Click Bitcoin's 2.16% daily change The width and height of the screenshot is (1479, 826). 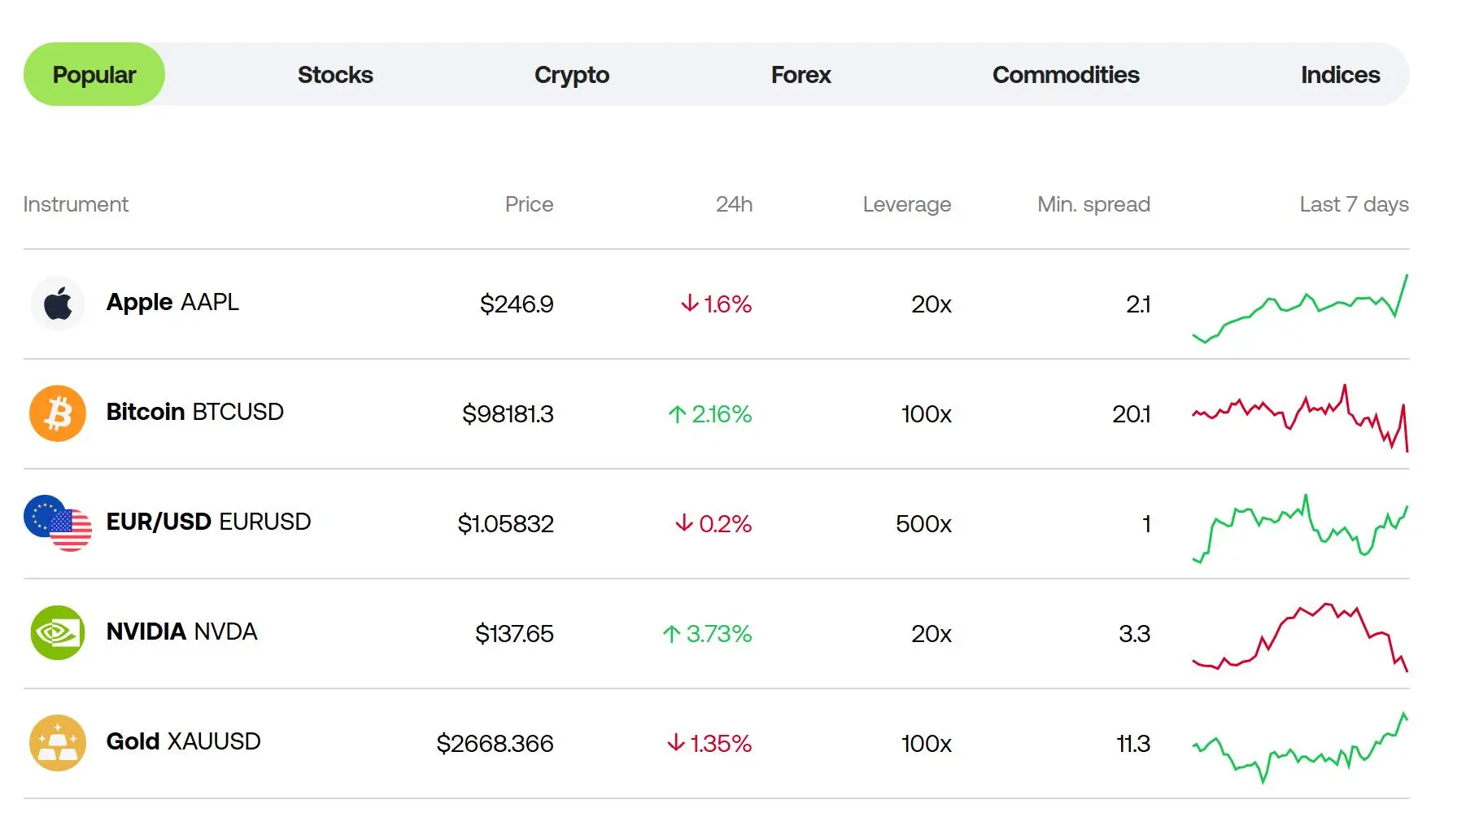[722, 414]
